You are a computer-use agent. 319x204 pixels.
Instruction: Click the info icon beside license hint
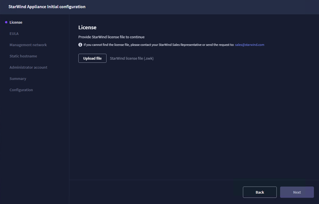(80, 45)
